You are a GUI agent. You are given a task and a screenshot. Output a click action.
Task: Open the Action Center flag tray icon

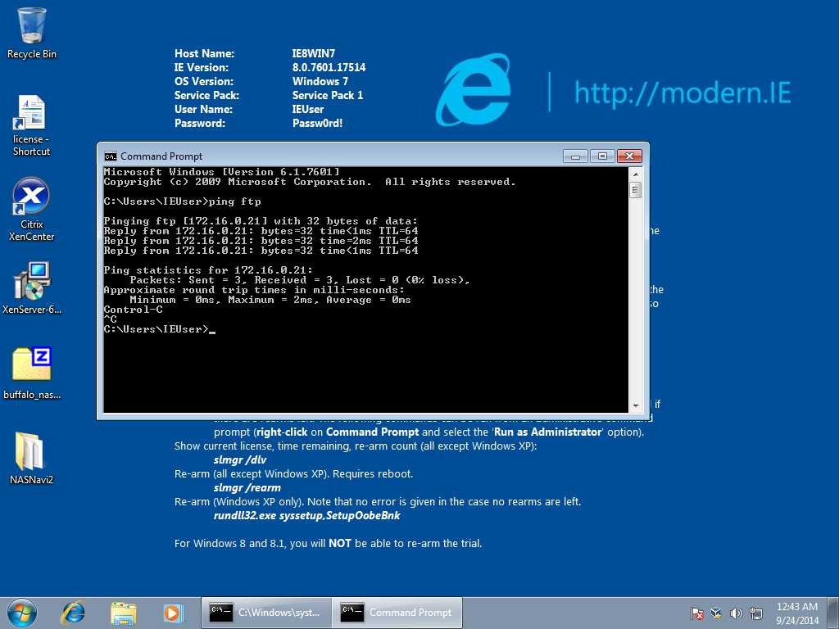click(x=696, y=613)
